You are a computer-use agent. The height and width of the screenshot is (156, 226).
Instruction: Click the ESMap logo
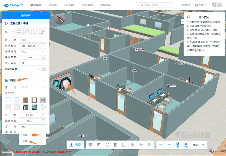coord(13,5)
